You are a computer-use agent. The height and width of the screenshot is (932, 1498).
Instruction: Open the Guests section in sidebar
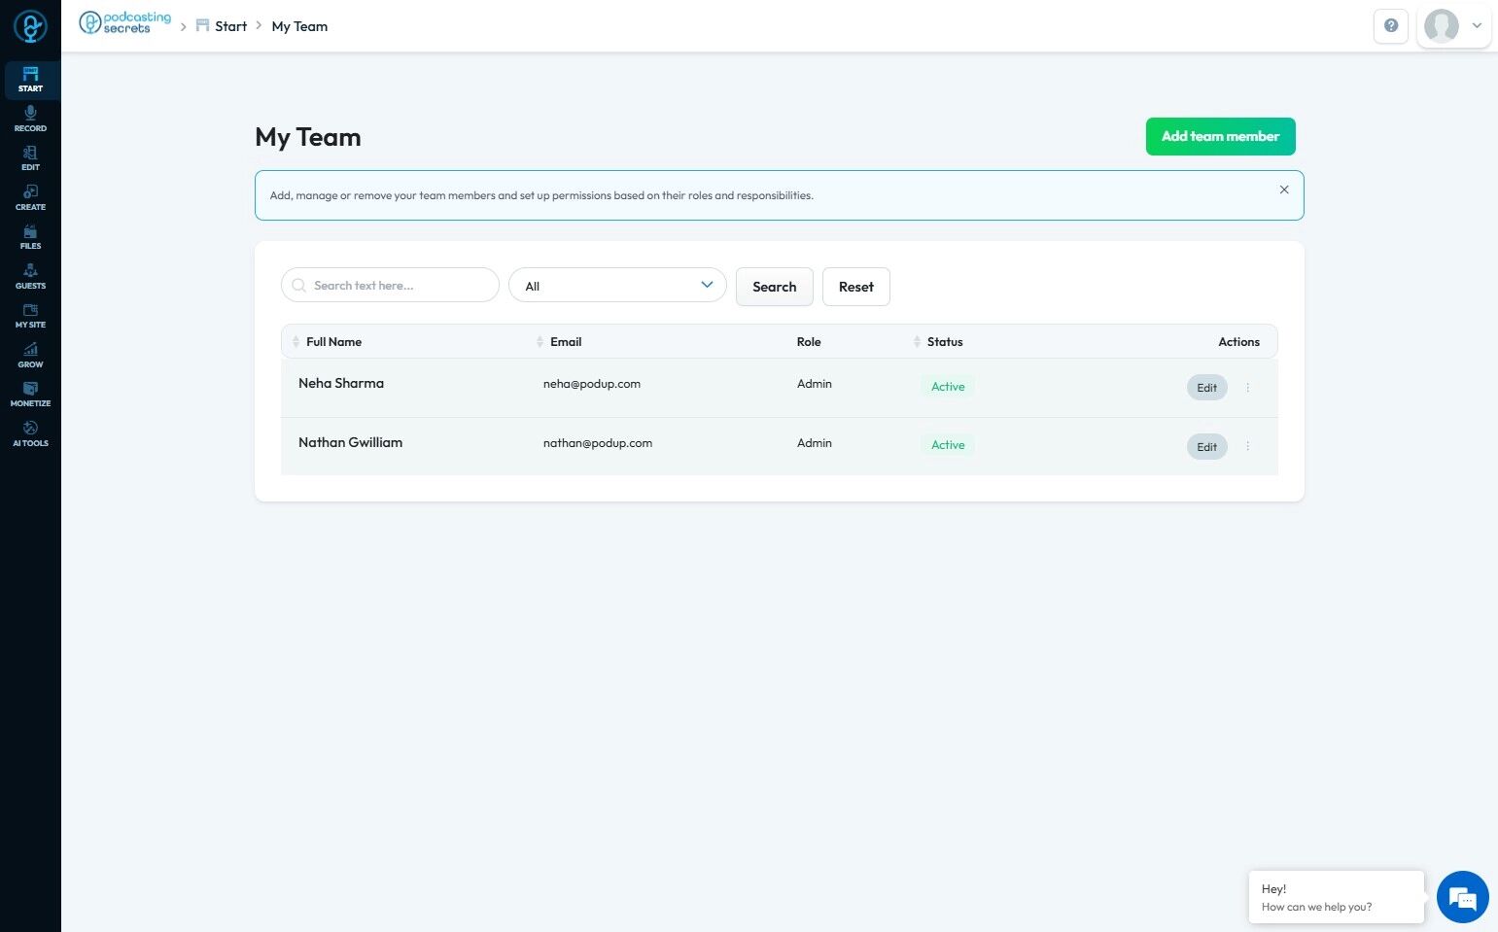point(30,276)
